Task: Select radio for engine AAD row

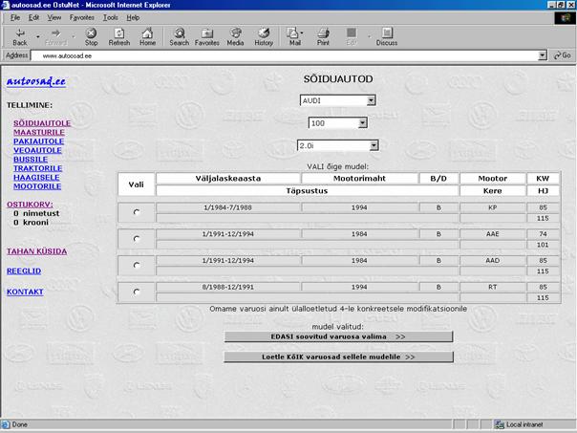Action: (137, 265)
